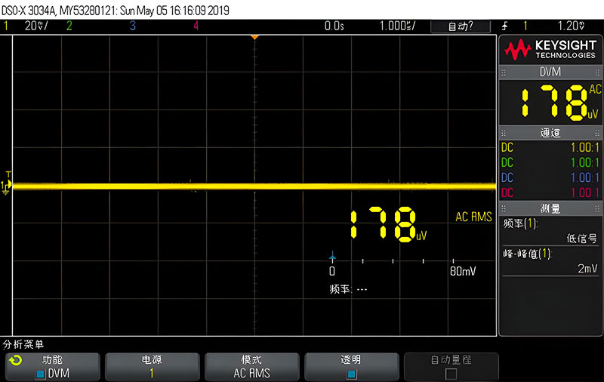Click the 1.000 time-per-division readout
Viewport: 604px width, 382px height.
click(x=396, y=26)
